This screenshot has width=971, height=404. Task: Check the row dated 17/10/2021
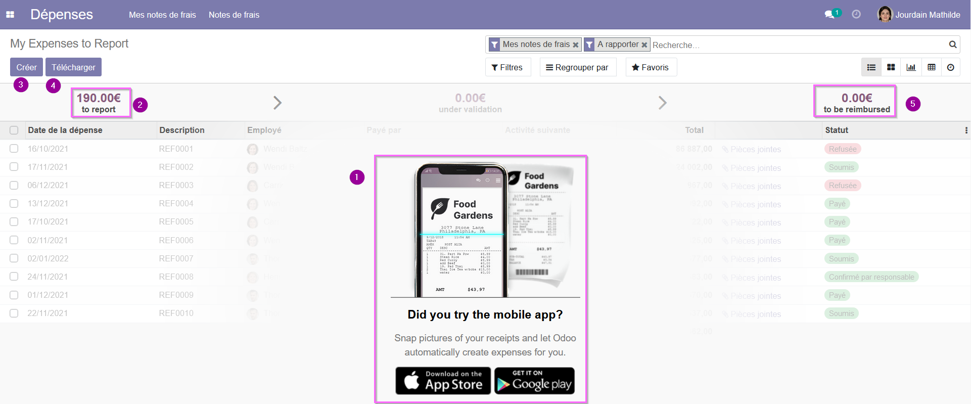[14, 221]
